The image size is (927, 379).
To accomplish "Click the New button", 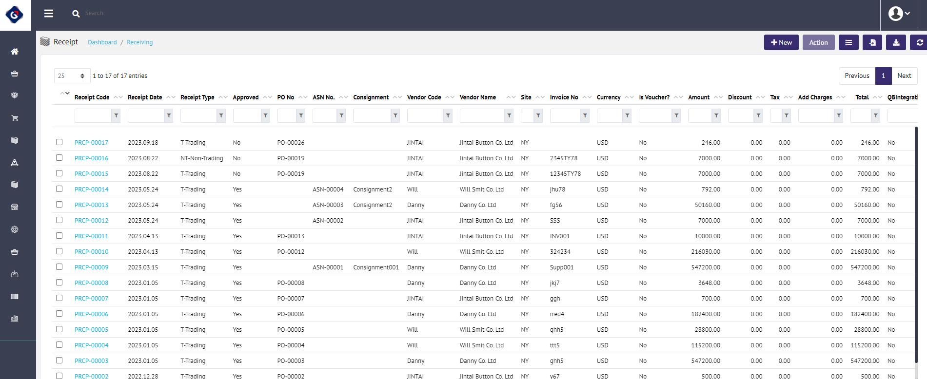I will [x=781, y=42].
